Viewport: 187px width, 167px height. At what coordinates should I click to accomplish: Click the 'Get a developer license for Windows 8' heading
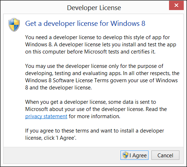pos(85,23)
